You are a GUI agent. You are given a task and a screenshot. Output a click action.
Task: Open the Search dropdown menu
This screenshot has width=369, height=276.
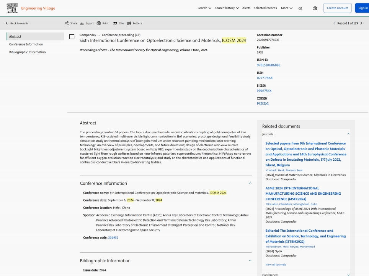click(x=204, y=8)
